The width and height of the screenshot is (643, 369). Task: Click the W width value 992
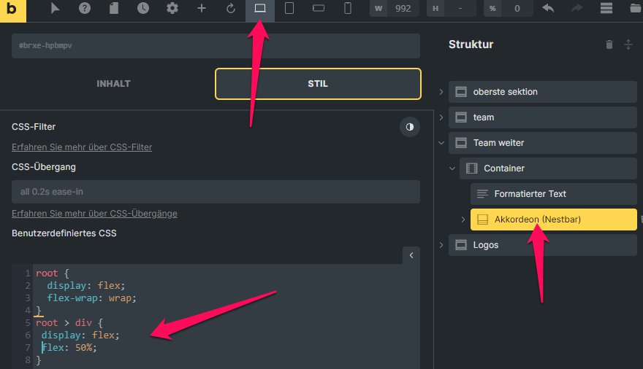click(x=403, y=9)
